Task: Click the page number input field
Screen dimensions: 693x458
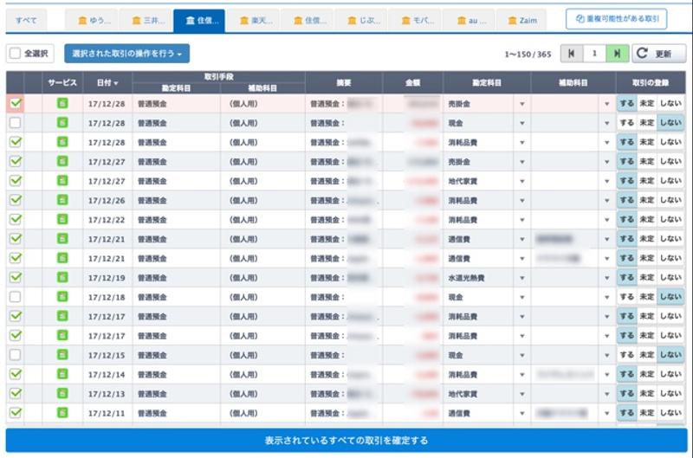Action: [x=594, y=54]
